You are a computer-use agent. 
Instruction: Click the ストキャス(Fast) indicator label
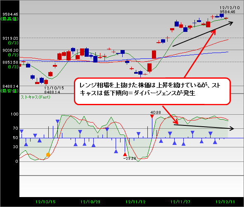36,97
